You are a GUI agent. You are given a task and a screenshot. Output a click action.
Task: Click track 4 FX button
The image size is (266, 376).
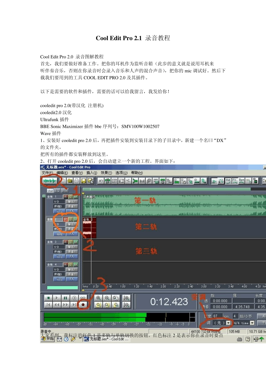72,279
